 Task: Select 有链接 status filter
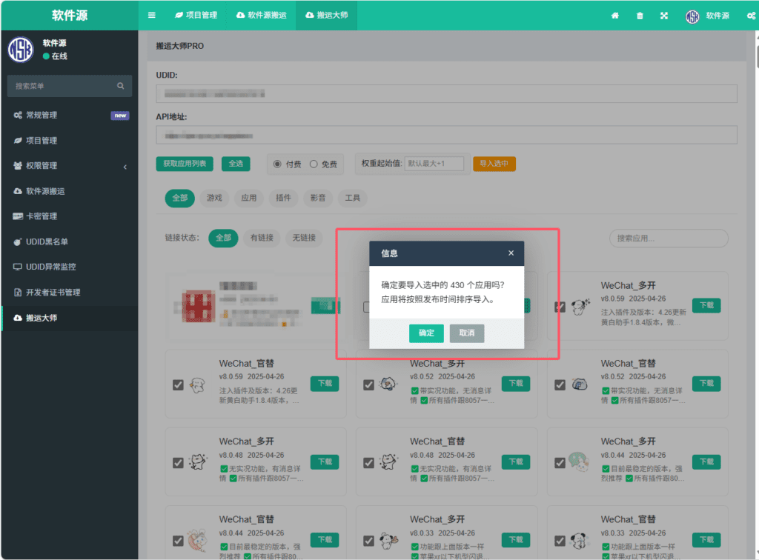point(262,238)
